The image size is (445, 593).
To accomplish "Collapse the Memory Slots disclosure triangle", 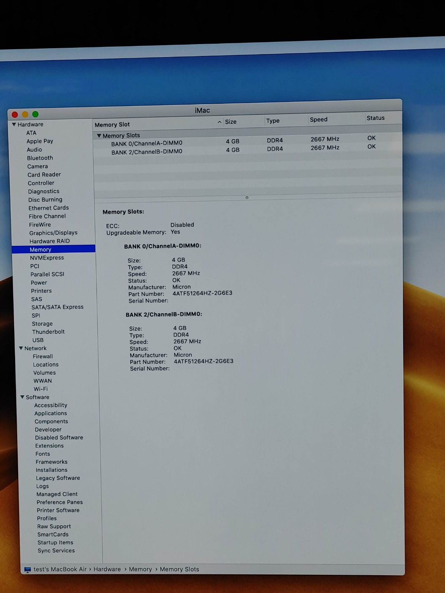I will (99, 136).
